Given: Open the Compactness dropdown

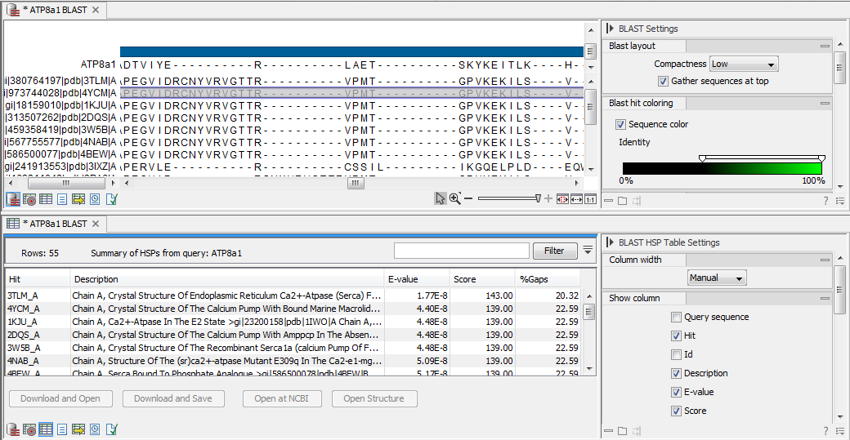Looking at the screenshot, I should point(743,64).
